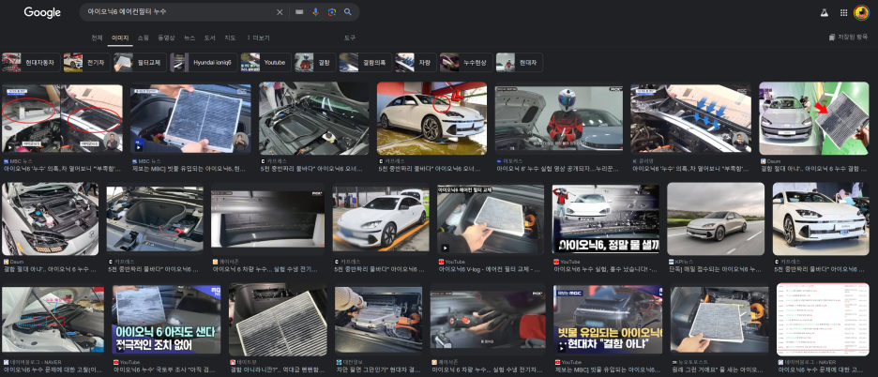Open 뉴오토포스트 link 원래 그런 거에요
Image resolution: width=878 pixels, height=377 pixels.
(719, 369)
